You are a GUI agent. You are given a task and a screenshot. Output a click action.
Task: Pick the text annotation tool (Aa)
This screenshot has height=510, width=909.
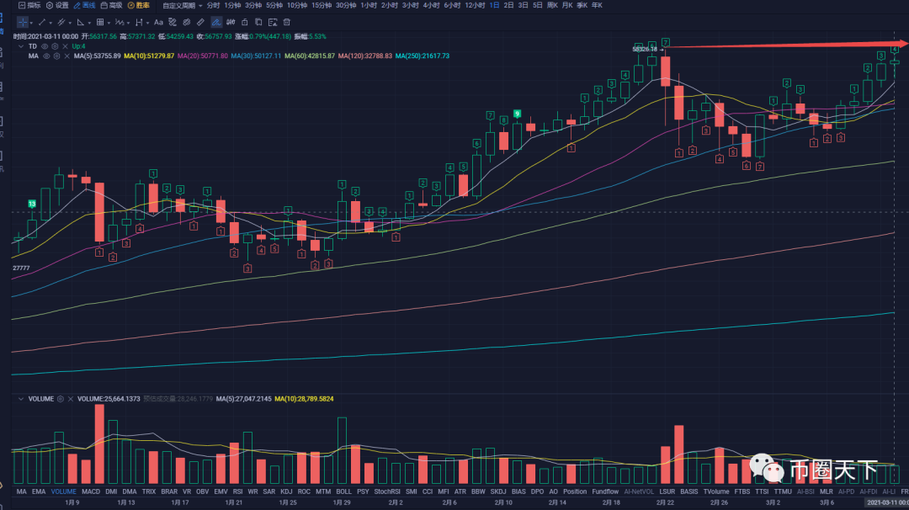coord(158,22)
